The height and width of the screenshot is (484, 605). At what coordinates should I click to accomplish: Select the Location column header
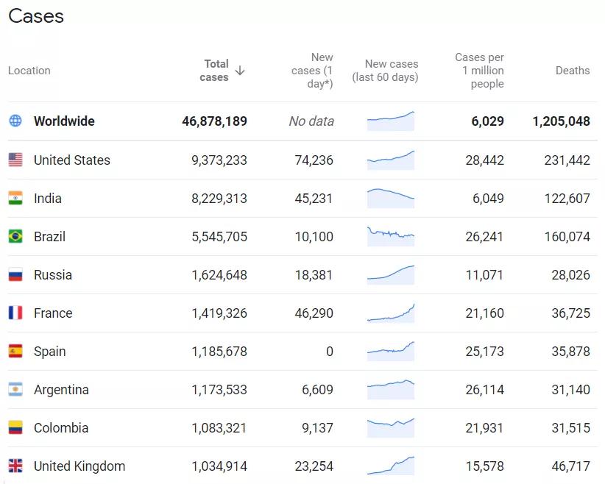click(x=29, y=71)
